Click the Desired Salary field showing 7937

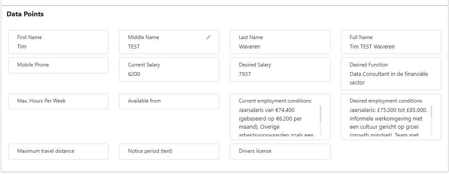(x=280, y=69)
